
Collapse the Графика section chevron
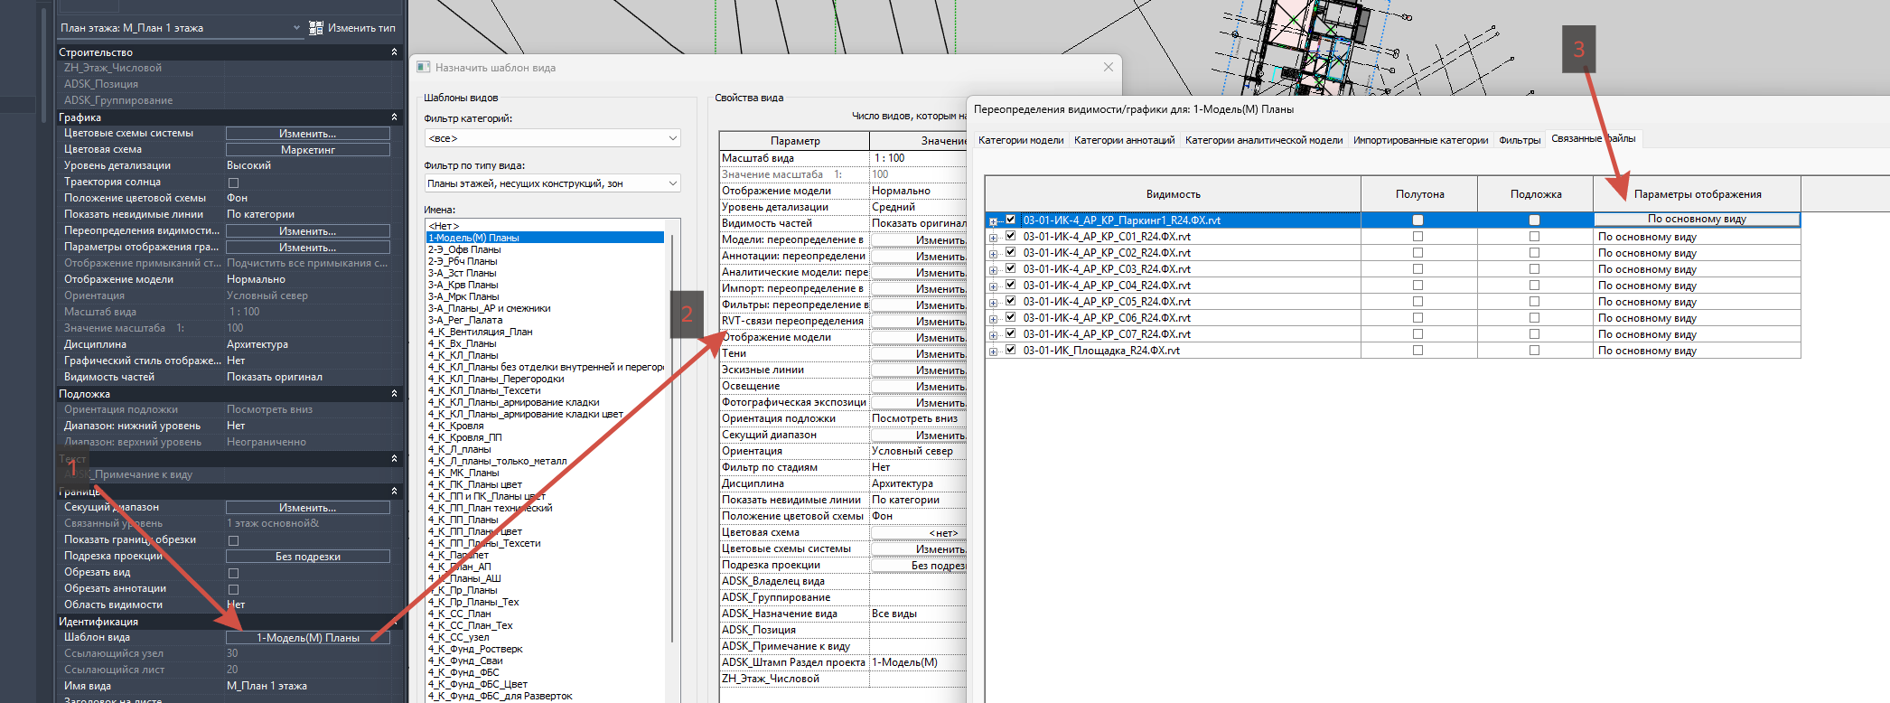tap(394, 117)
